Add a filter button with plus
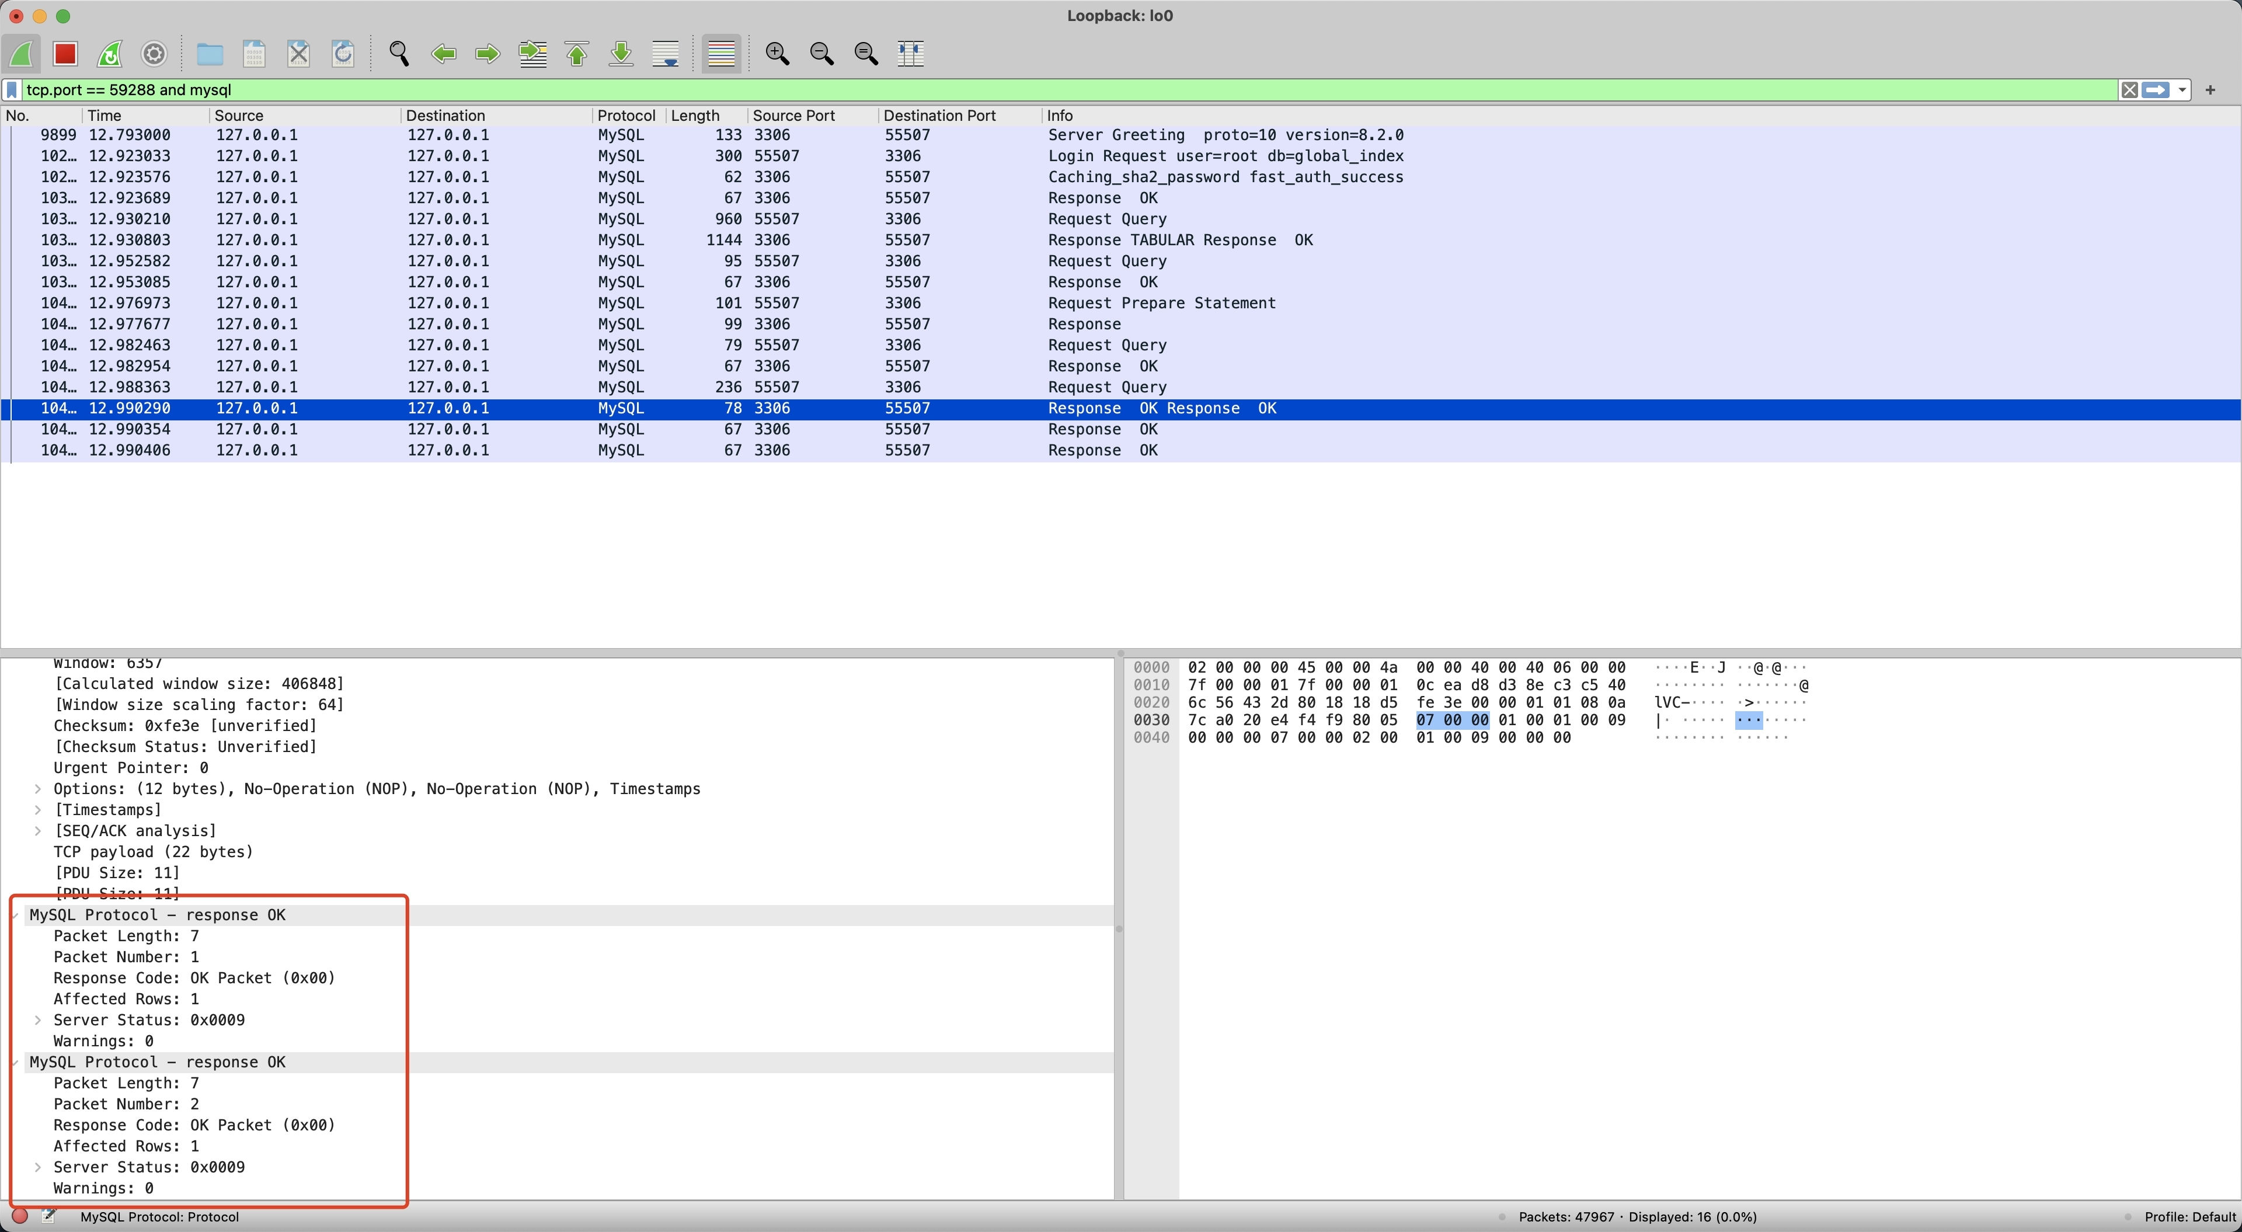The height and width of the screenshot is (1232, 2242). [2210, 90]
